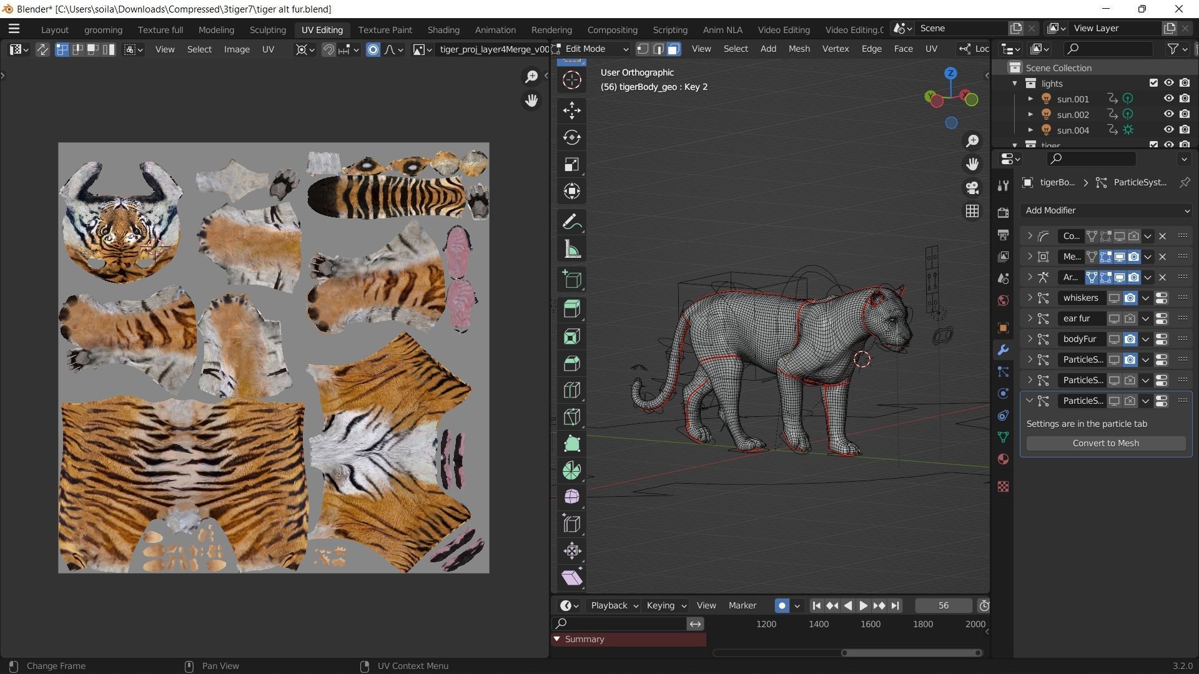This screenshot has height=674, width=1199.
Task: Disable sun.004 in renders
Action: (x=1185, y=130)
